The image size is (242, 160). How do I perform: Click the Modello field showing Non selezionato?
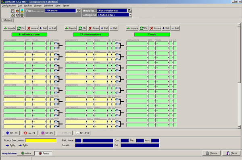click(x=112, y=10)
